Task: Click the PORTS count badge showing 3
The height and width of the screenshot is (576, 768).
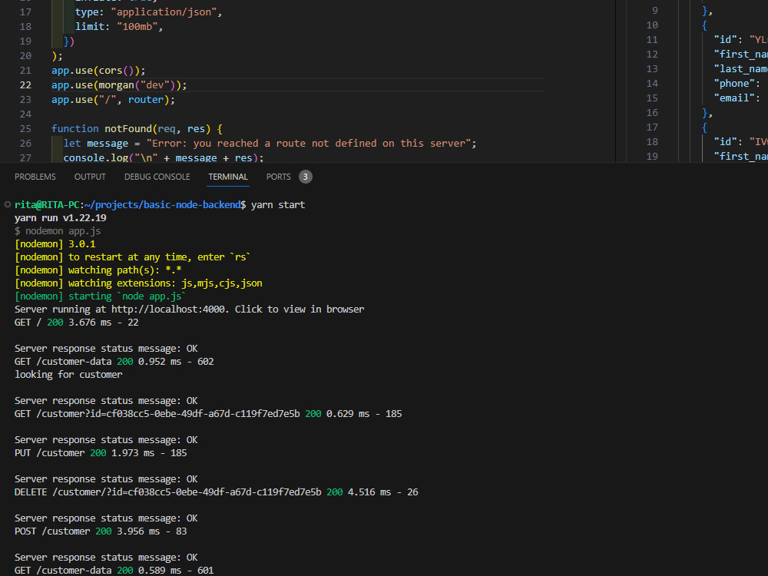Action: (x=305, y=176)
